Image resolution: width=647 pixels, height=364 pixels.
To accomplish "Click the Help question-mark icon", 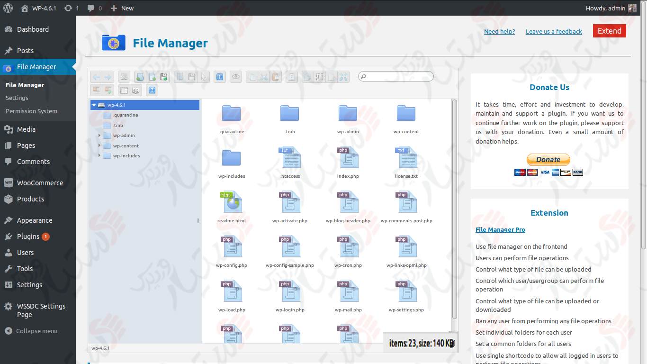I will [151, 90].
